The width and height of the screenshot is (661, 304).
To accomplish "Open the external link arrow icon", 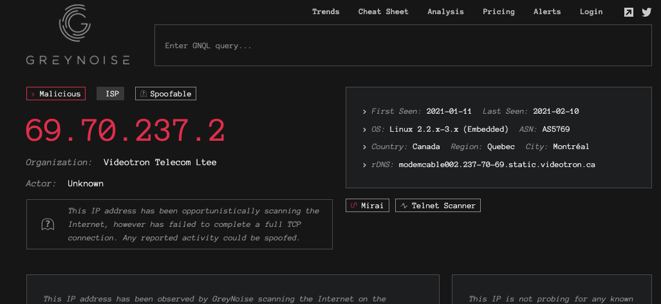I will (629, 12).
